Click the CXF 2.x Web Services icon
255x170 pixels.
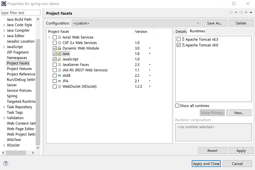[60, 43]
